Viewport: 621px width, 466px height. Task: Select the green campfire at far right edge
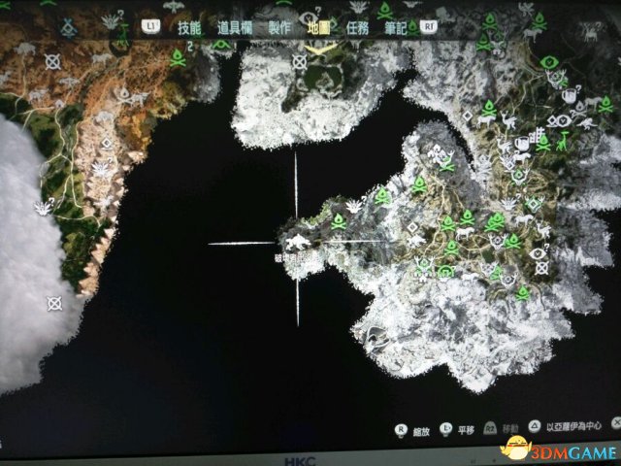click(605, 105)
